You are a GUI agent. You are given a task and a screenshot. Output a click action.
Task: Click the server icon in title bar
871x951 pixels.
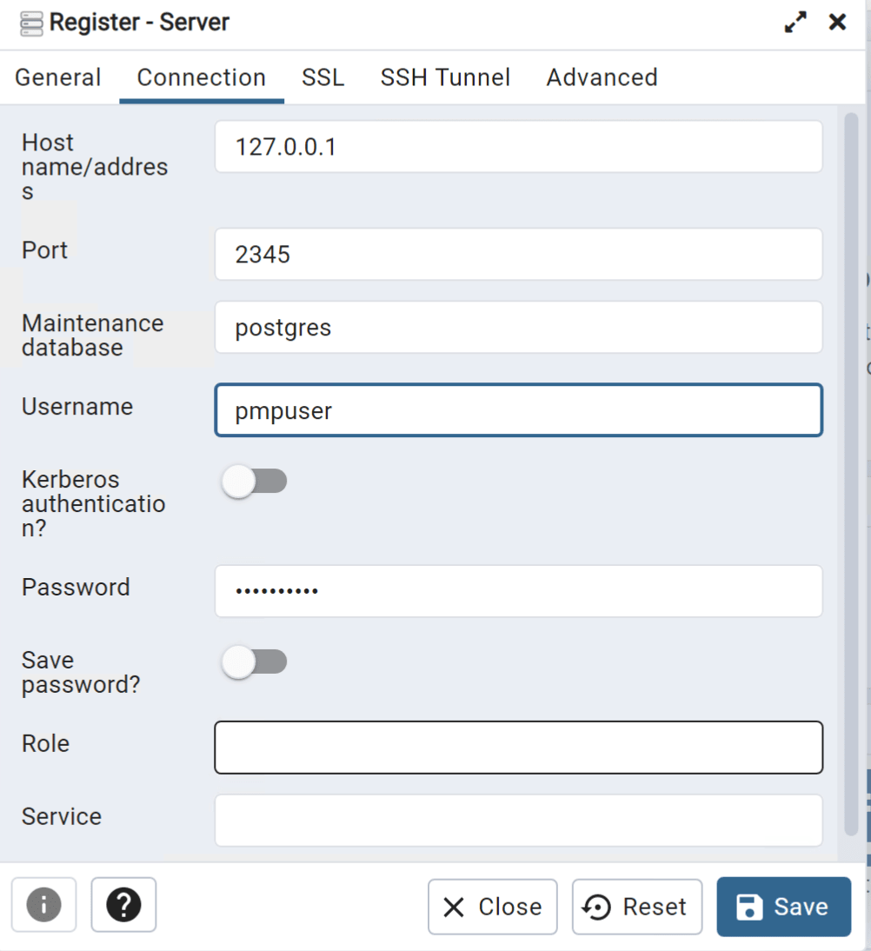pos(31,23)
